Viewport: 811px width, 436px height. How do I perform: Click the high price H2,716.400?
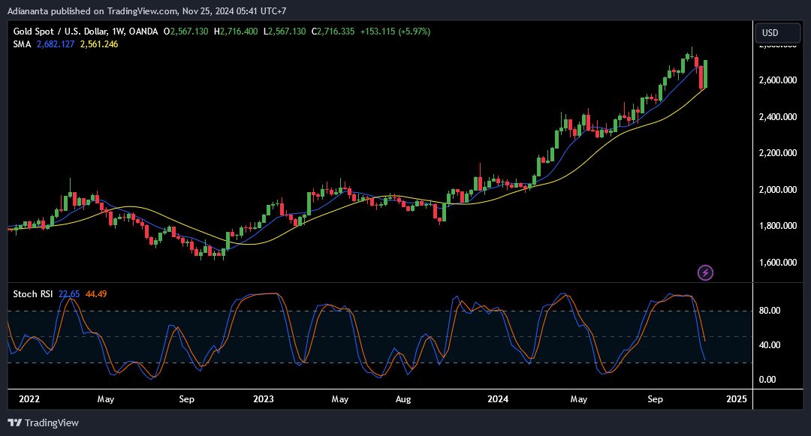[x=236, y=32]
